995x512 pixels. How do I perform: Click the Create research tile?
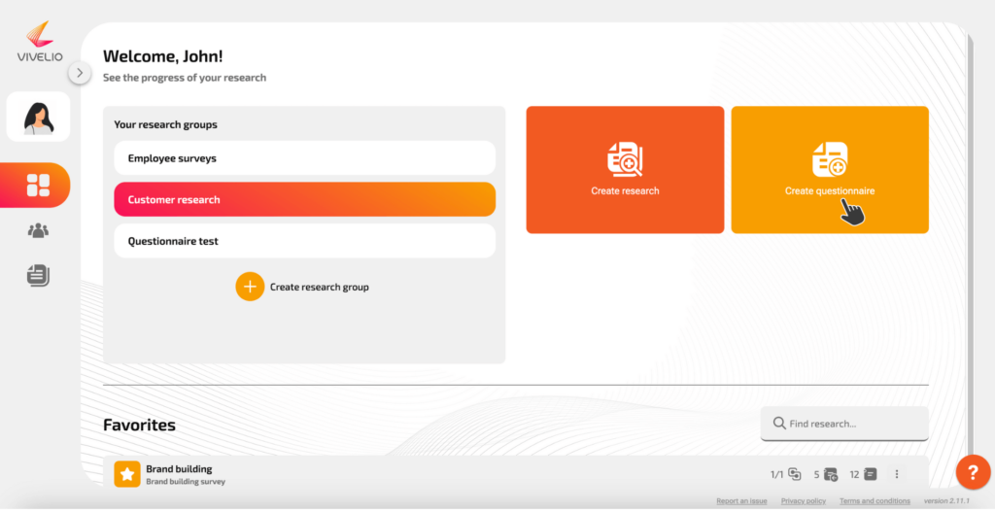tap(625, 170)
